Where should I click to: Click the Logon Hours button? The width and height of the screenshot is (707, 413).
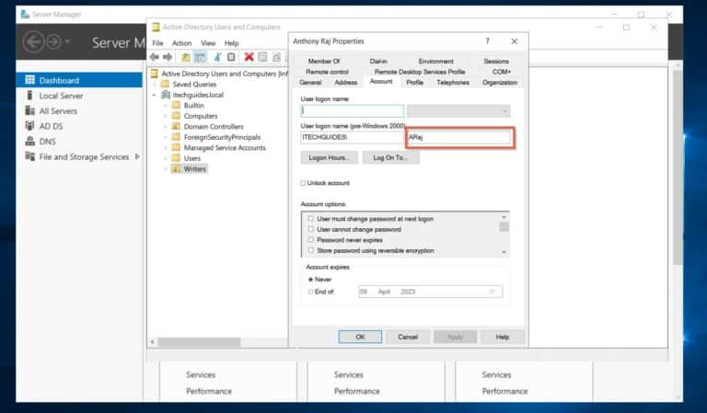tap(330, 157)
